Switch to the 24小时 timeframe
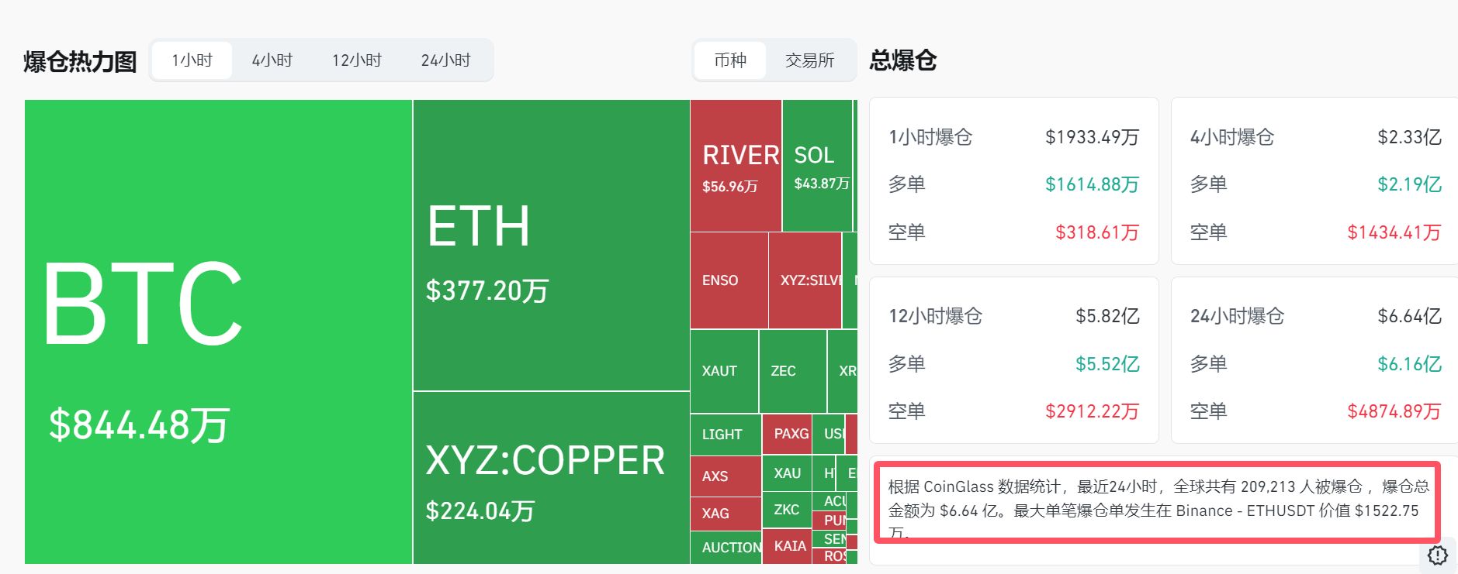 pyautogui.click(x=445, y=60)
